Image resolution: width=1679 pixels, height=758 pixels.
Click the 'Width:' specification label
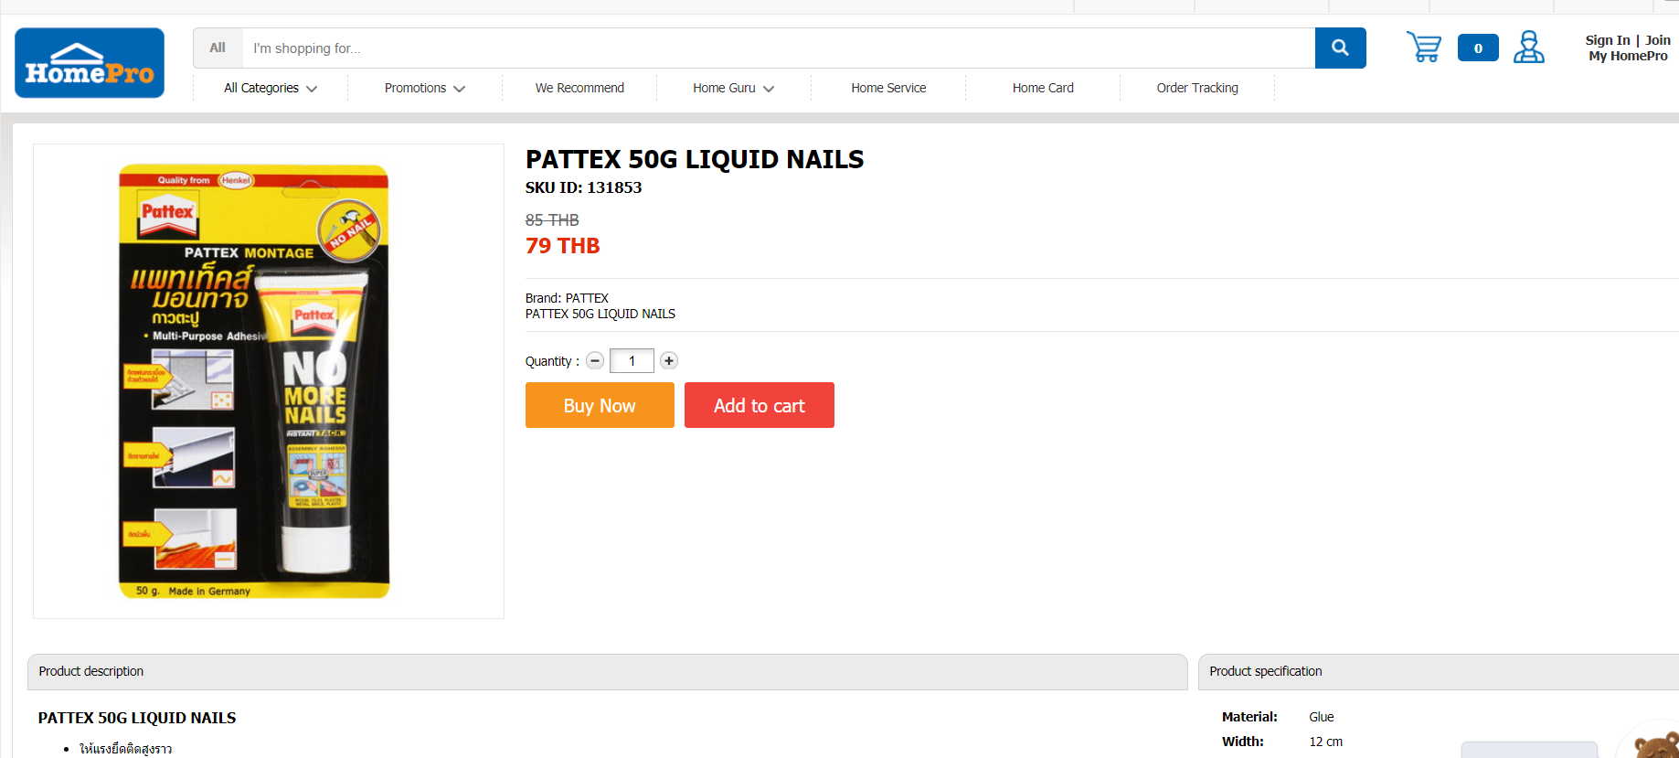point(1243,742)
